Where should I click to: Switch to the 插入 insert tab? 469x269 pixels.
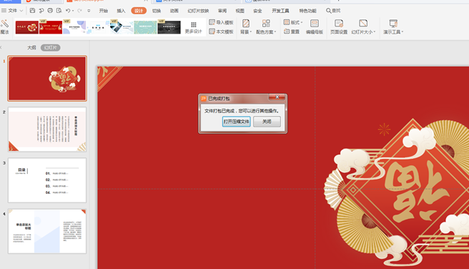121,11
